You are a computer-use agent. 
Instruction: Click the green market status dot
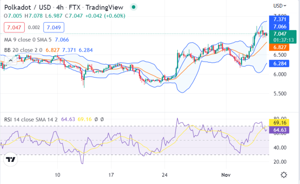133,7
